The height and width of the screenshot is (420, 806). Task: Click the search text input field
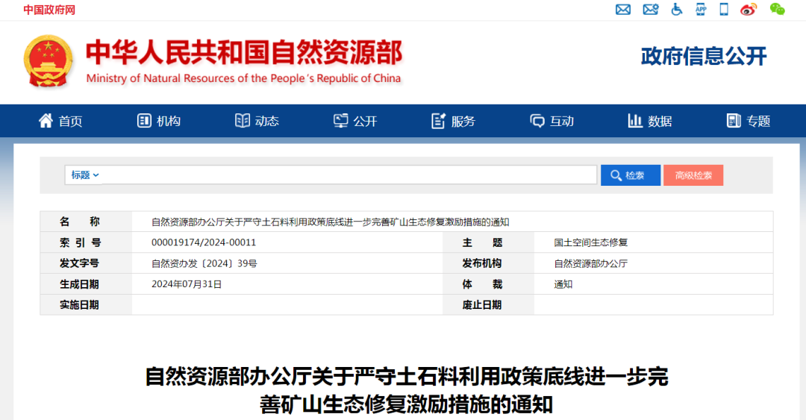351,175
